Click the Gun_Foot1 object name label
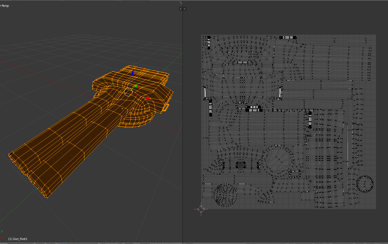Image resolution: width=388 pixels, height=244 pixels. coord(20,239)
